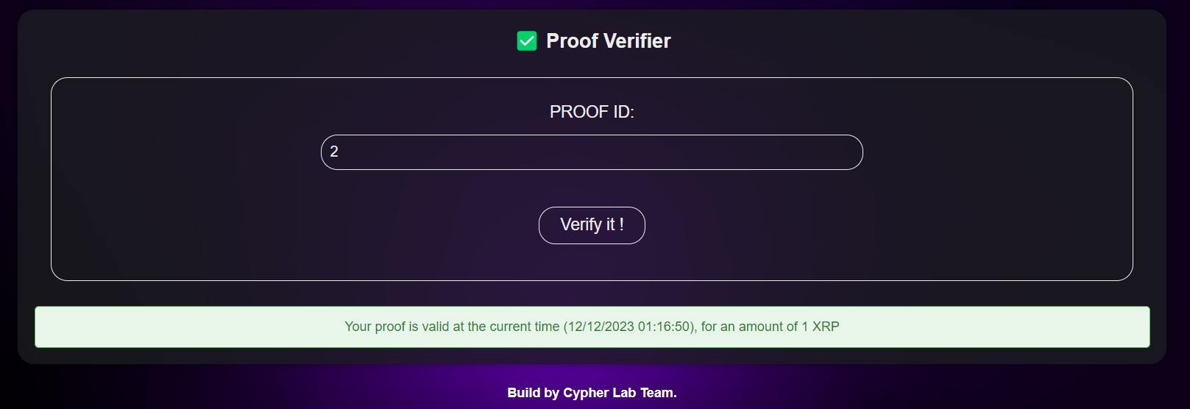1190x409 pixels.
Task: Click the word Proof in the title
Action: [x=572, y=41]
